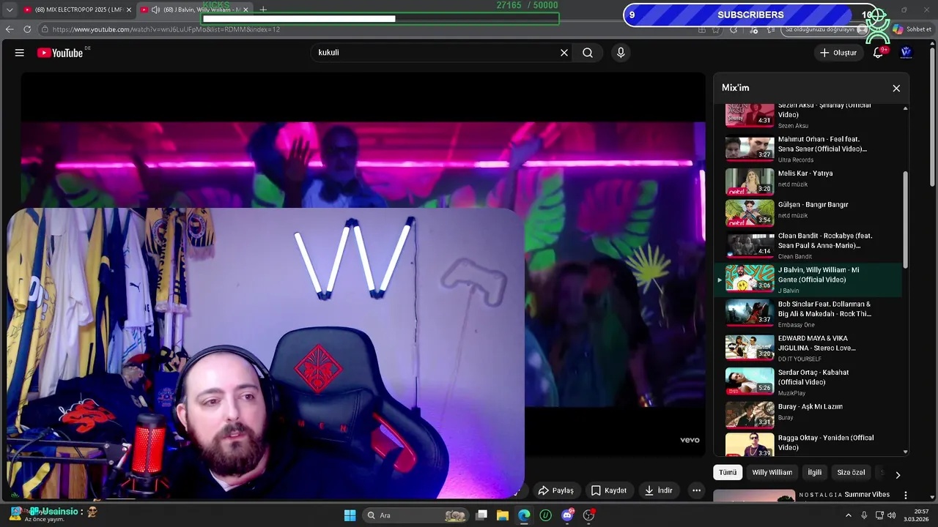Click the vevo logo on the video

point(690,440)
